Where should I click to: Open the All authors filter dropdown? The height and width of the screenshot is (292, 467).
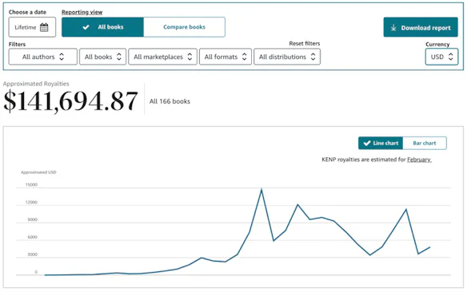point(43,57)
